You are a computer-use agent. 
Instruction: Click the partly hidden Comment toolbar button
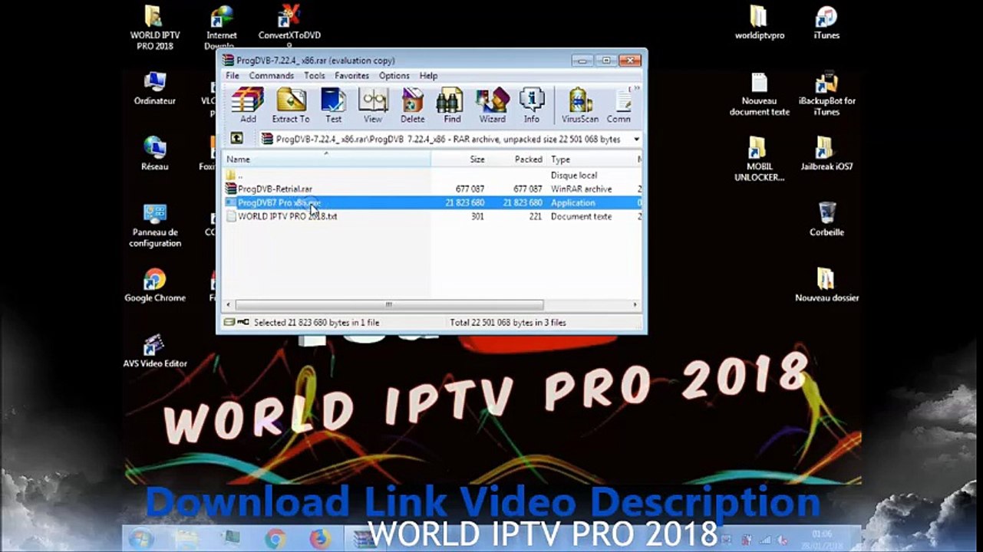[618, 105]
